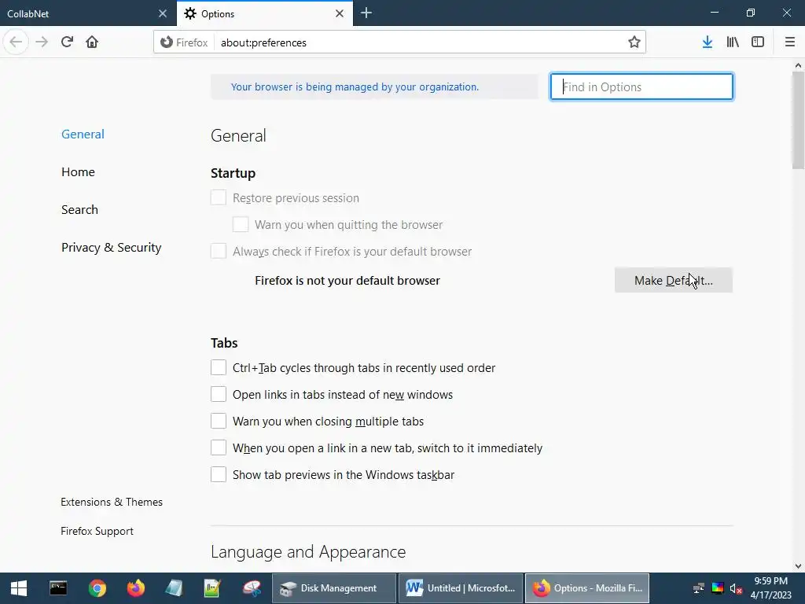Open Firefox Support link
805x604 pixels.
[97, 531]
